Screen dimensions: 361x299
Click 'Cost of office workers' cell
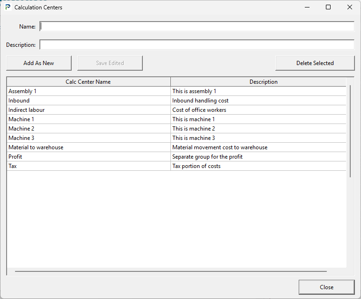click(x=258, y=110)
